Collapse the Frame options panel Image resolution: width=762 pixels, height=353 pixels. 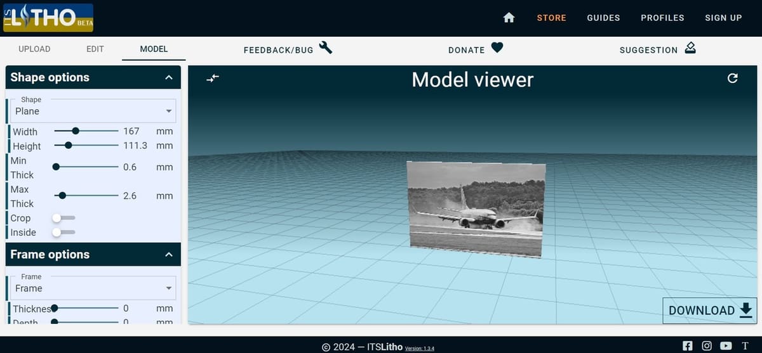click(168, 254)
